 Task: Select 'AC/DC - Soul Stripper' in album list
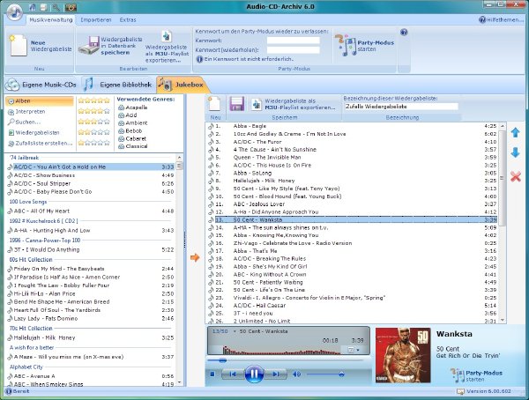[x=91, y=183]
